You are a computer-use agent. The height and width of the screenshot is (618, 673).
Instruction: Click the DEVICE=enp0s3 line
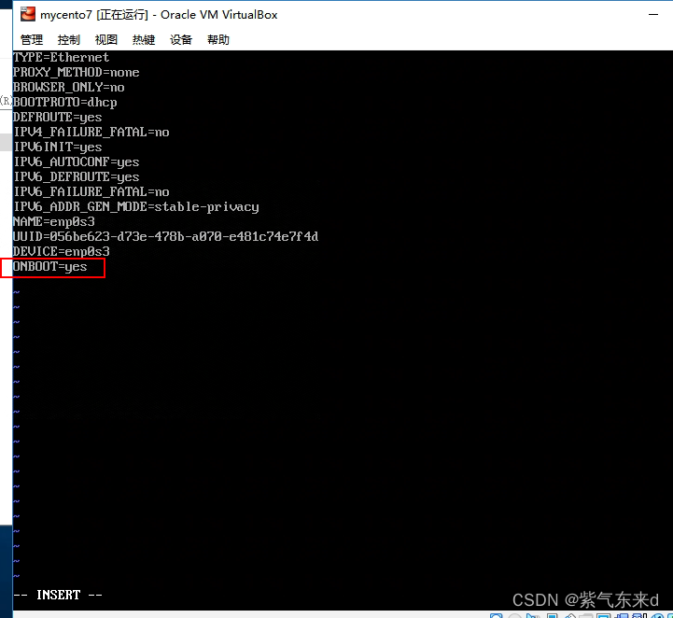pyautogui.click(x=62, y=251)
